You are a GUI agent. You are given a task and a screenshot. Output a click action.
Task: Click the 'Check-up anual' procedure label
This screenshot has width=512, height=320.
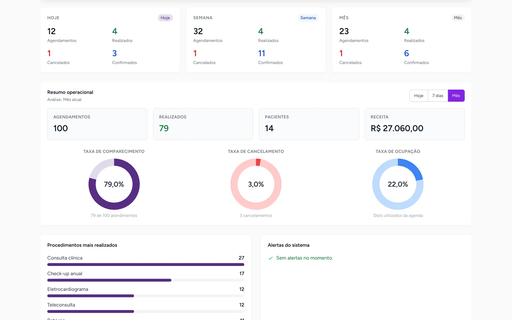pos(65,274)
